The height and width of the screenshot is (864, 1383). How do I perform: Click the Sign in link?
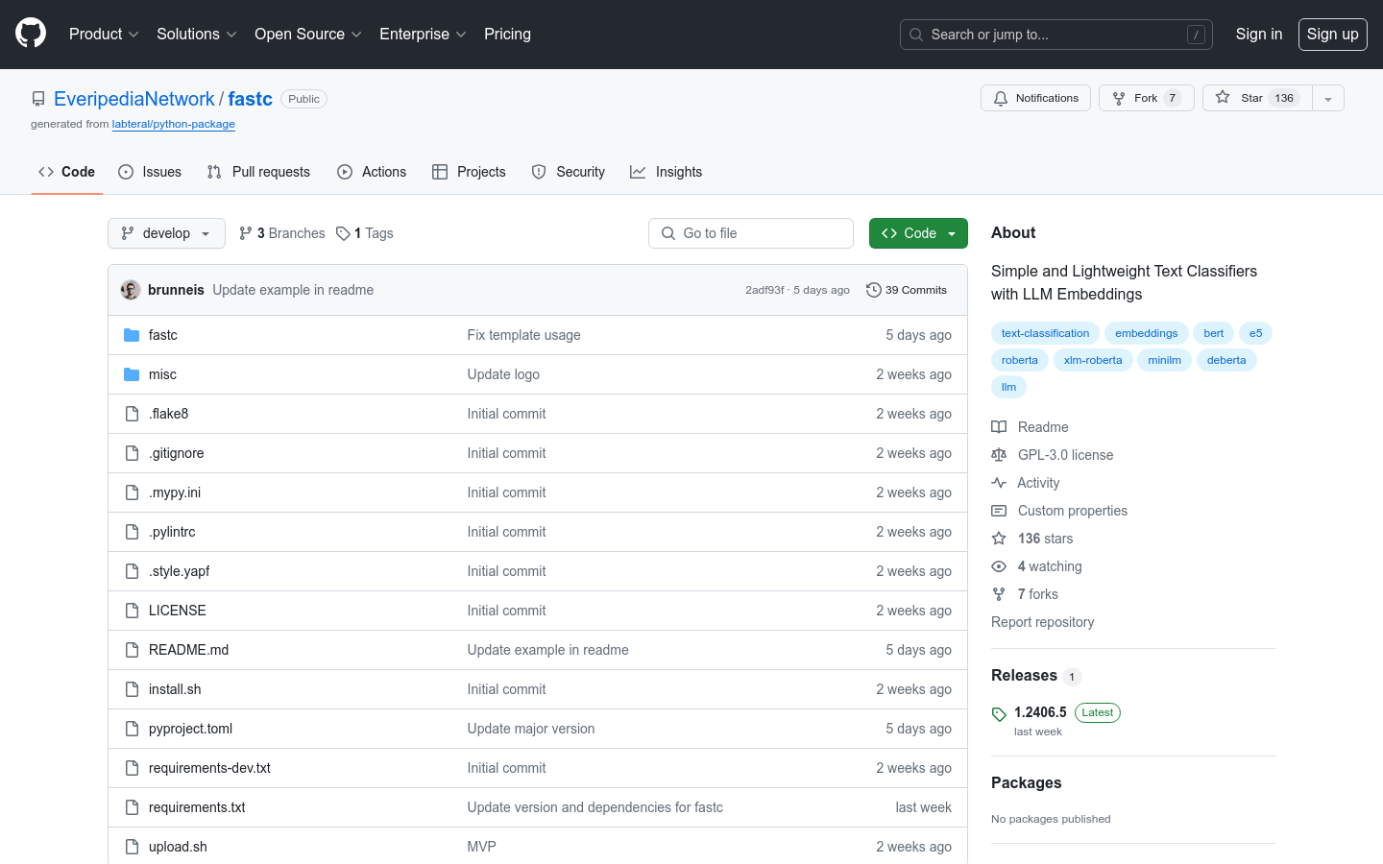point(1258,34)
